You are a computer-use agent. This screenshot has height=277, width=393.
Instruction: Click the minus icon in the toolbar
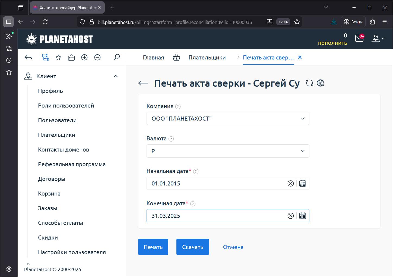pyautogui.click(x=97, y=57)
